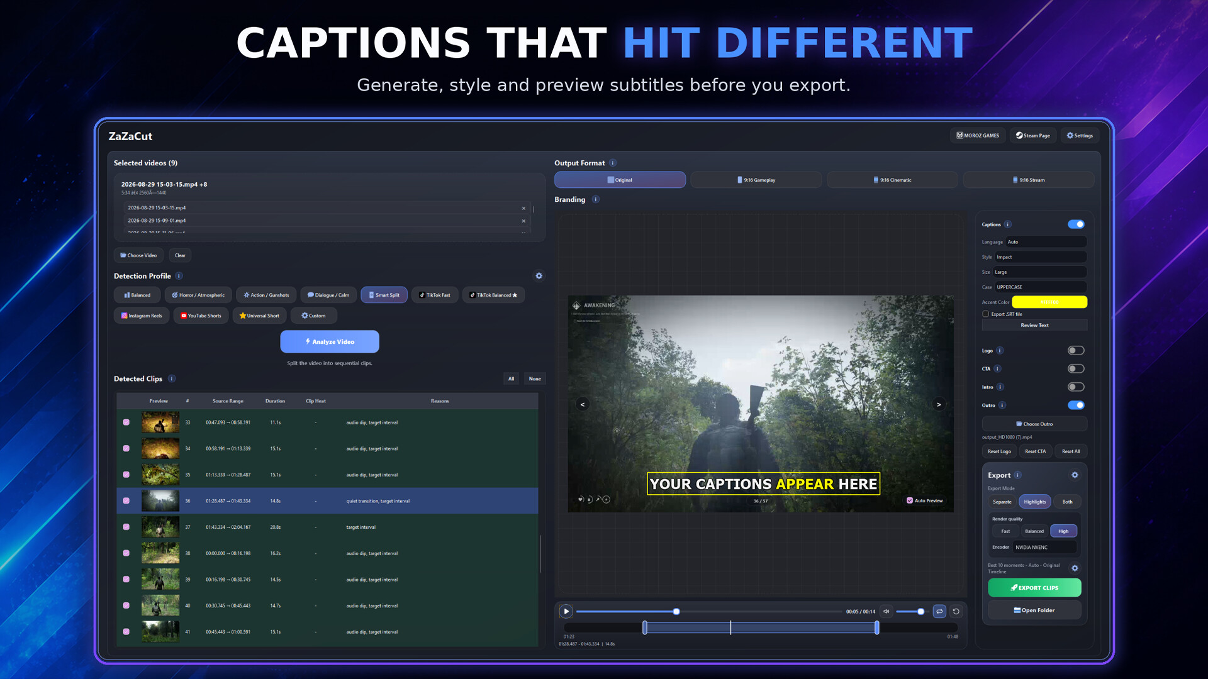Select the Both export mode
The height and width of the screenshot is (679, 1208).
pos(1067,502)
